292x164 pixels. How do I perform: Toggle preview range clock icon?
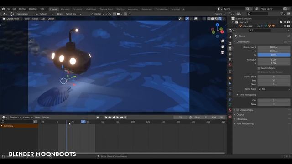click(x=190, y=118)
